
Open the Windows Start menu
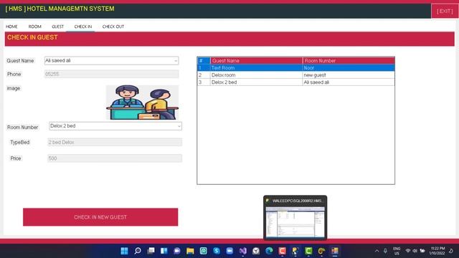124,251
